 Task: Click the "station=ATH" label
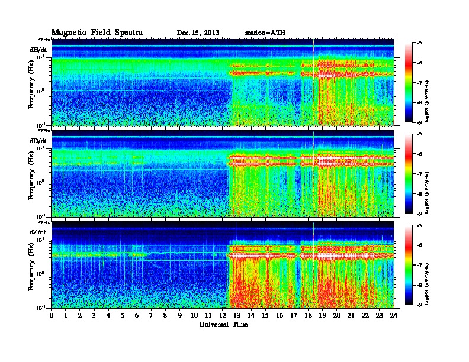[265, 33]
